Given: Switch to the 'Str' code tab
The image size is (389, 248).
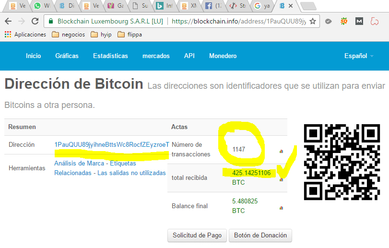Looking at the screenshot, I should tap(237, 6).
